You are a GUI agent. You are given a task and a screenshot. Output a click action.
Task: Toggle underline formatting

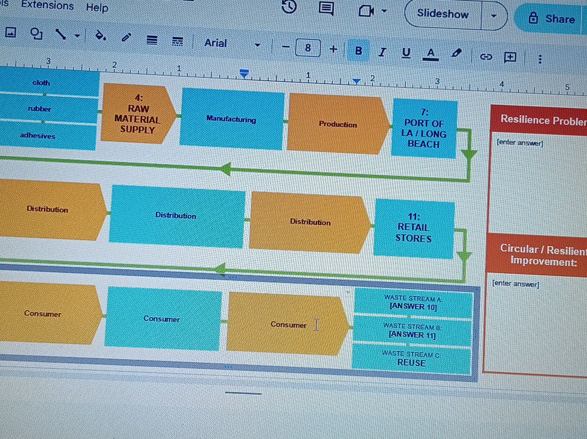pos(406,53)
